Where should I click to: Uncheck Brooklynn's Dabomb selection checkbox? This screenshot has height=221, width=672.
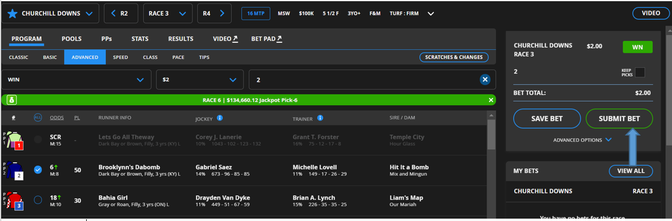[37, 170]
